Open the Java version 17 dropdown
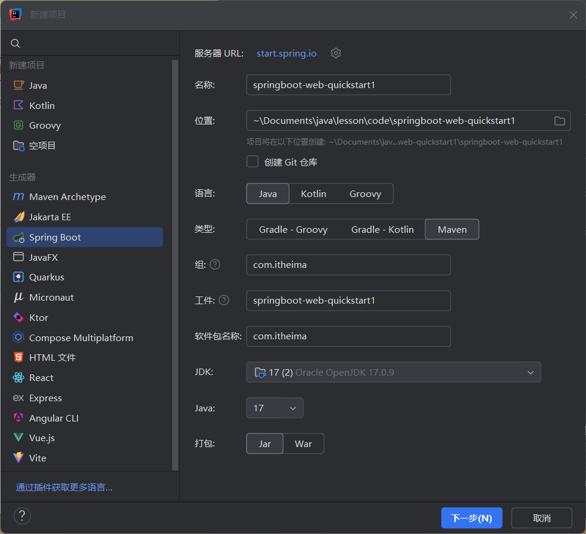586x534 pixels. (275, 408)
